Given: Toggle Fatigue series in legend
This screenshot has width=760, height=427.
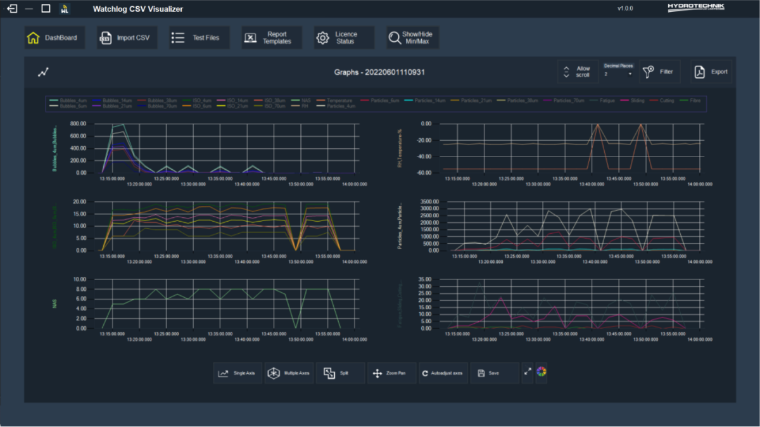Looking at the screenshot, I should pyautogui.click(x=602, y=100).
